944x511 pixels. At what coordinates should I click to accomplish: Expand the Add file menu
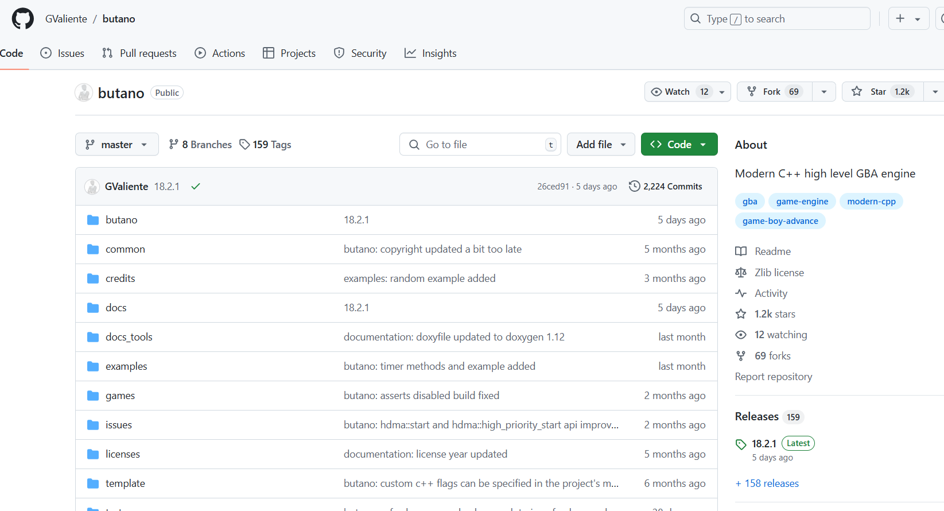point(600,145)
